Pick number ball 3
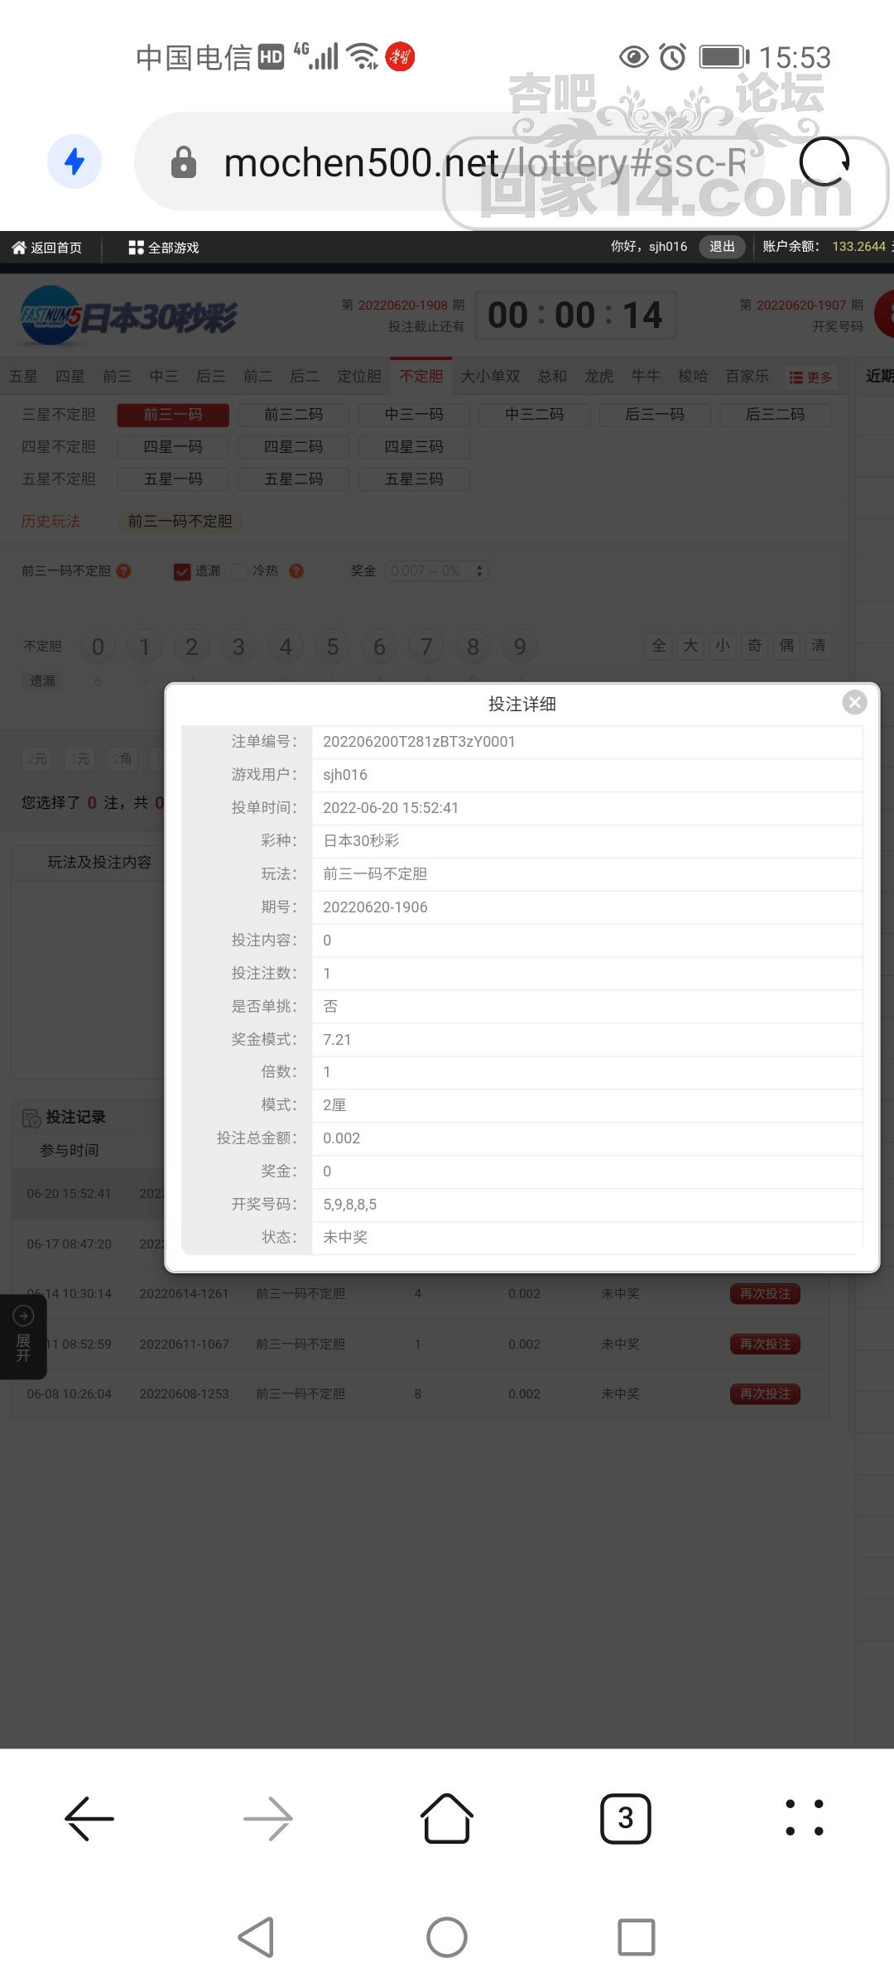The height and width of the screenshot is (1987, 894). [238, 647]
